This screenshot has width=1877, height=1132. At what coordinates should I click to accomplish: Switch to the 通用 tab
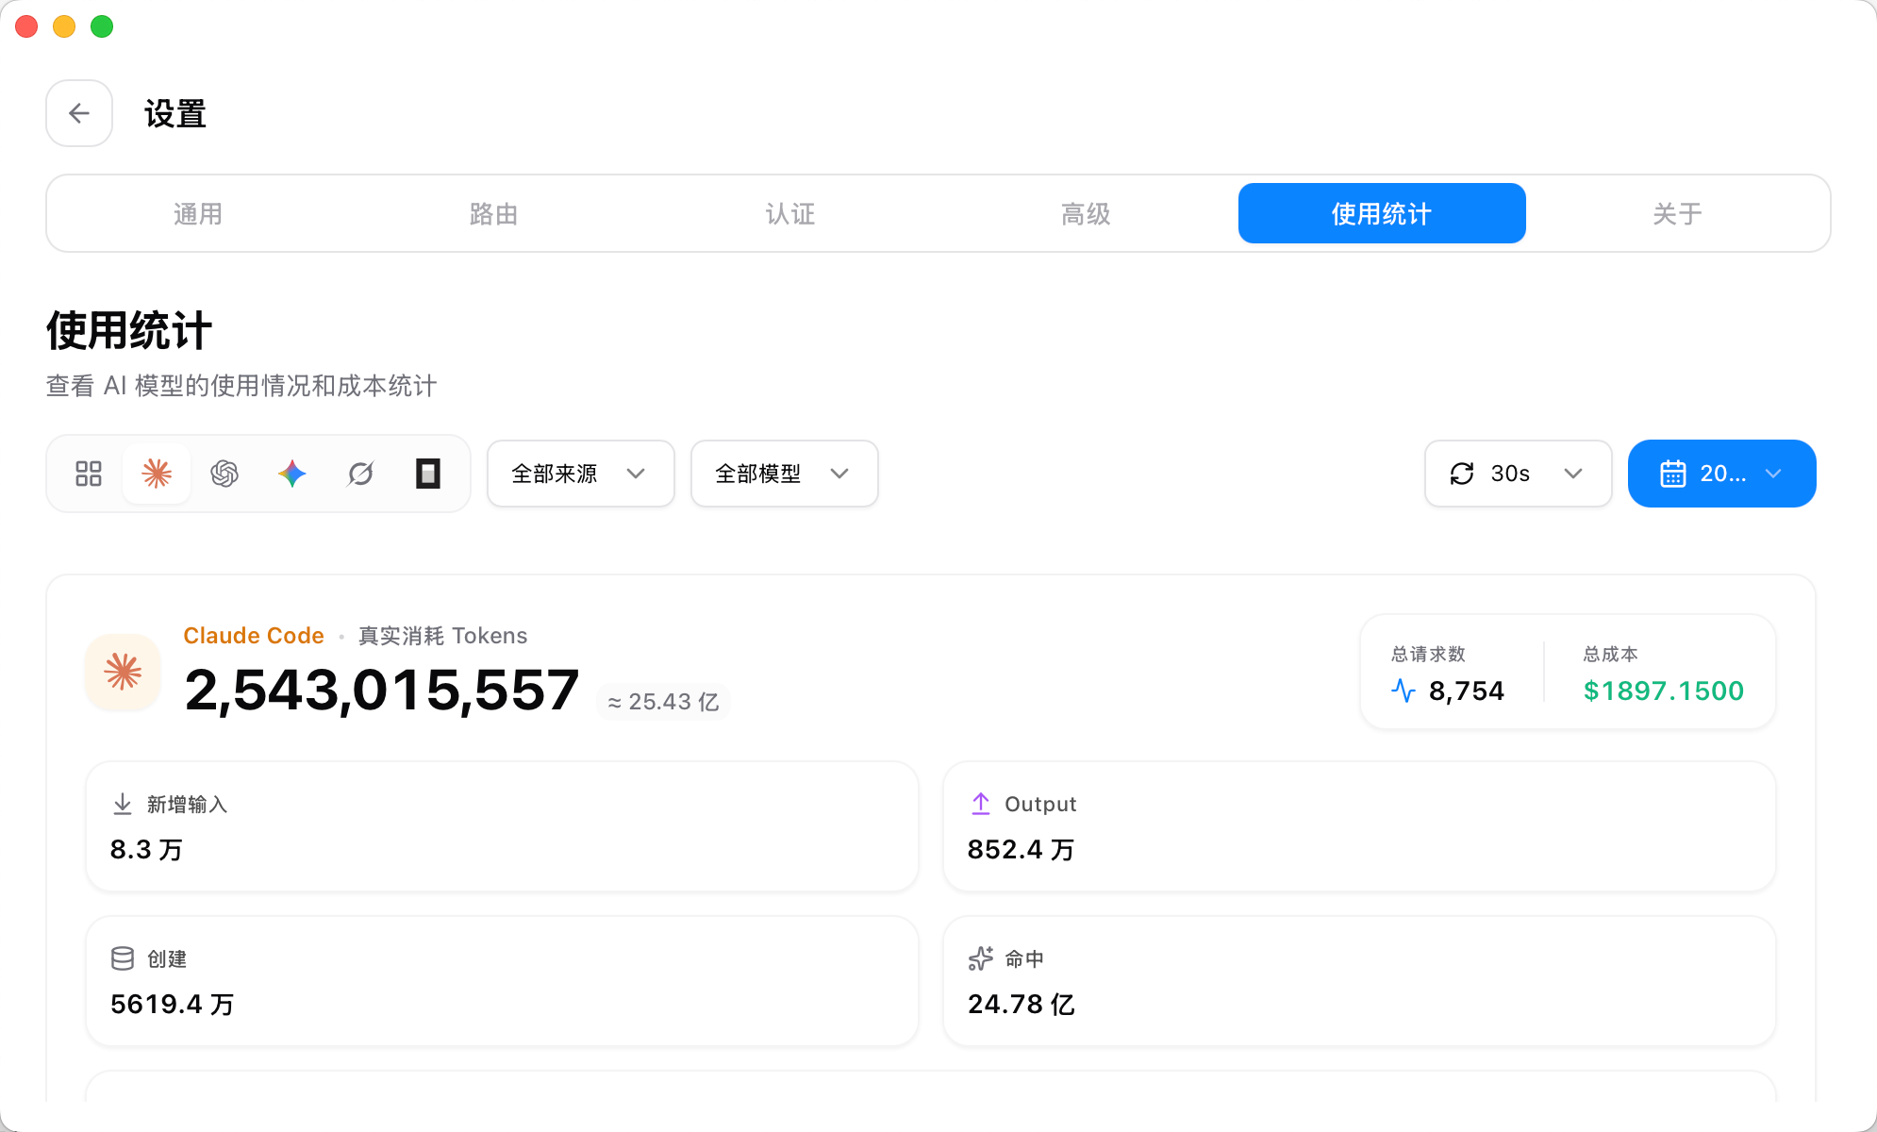coord(198,214)
